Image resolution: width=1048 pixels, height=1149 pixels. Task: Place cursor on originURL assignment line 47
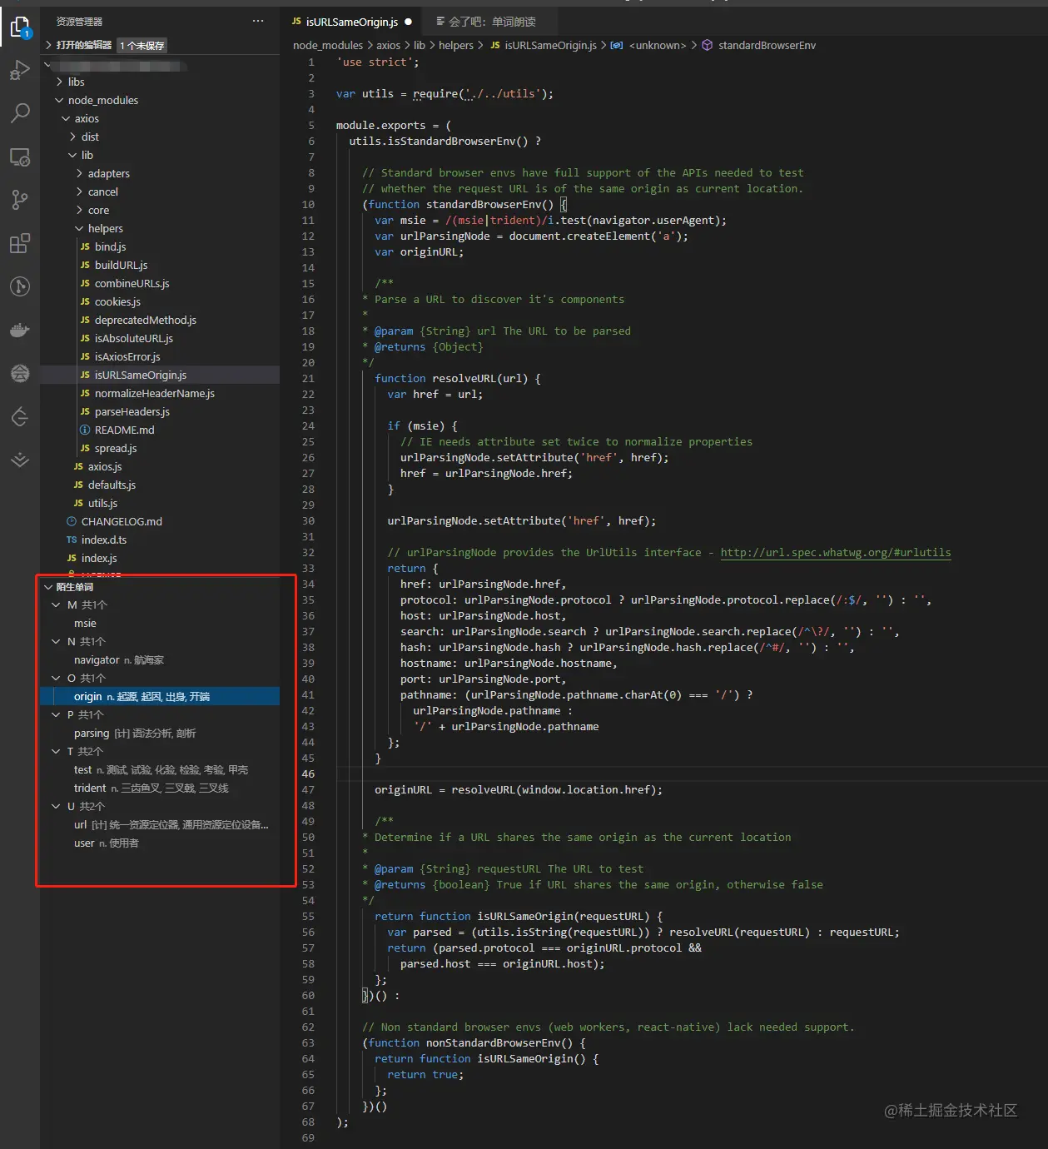(x=519, y=789)
